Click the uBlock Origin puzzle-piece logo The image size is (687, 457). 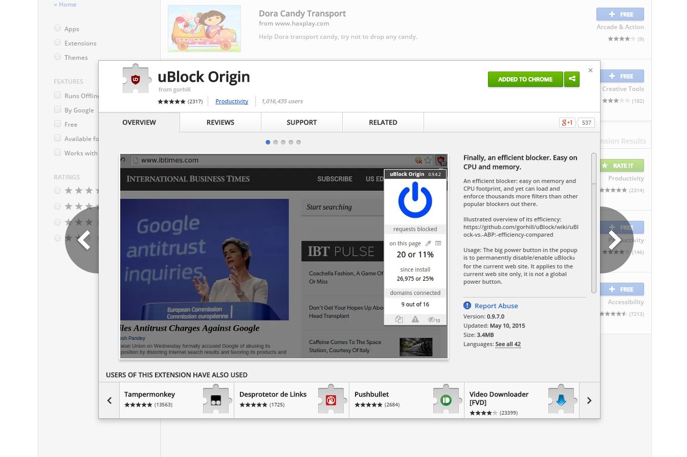136,79
